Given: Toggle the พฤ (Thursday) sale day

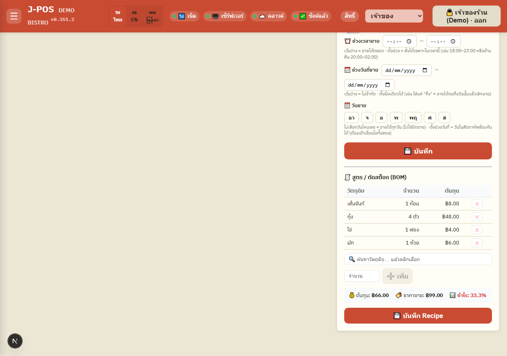Looking at the screenshot, I should [413, 117].
